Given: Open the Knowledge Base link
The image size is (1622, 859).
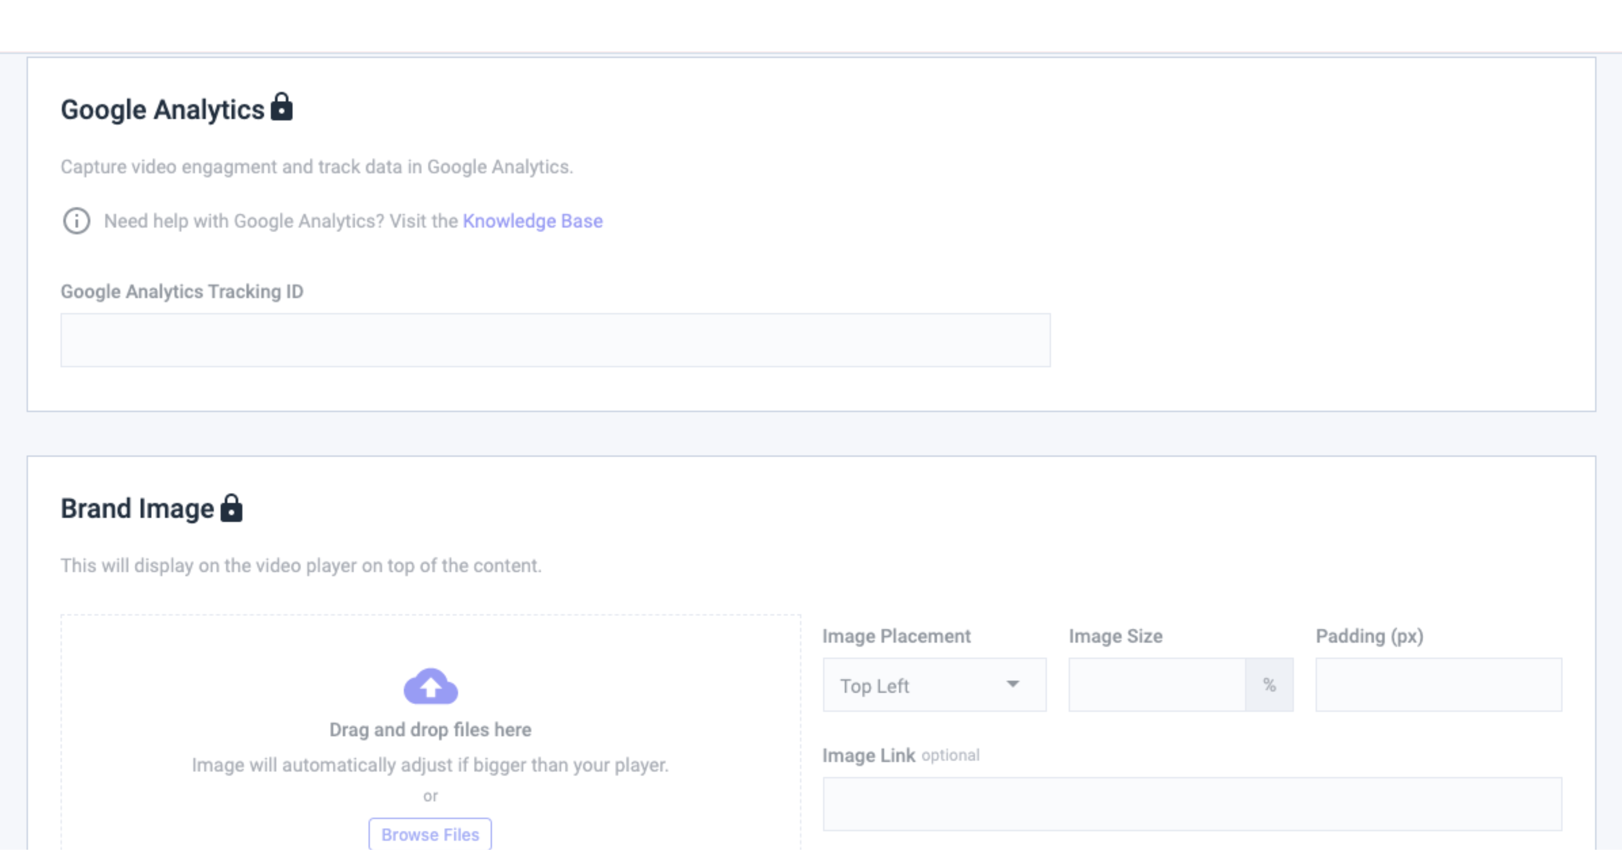Looking at the screenshot, I should [533, 221].
